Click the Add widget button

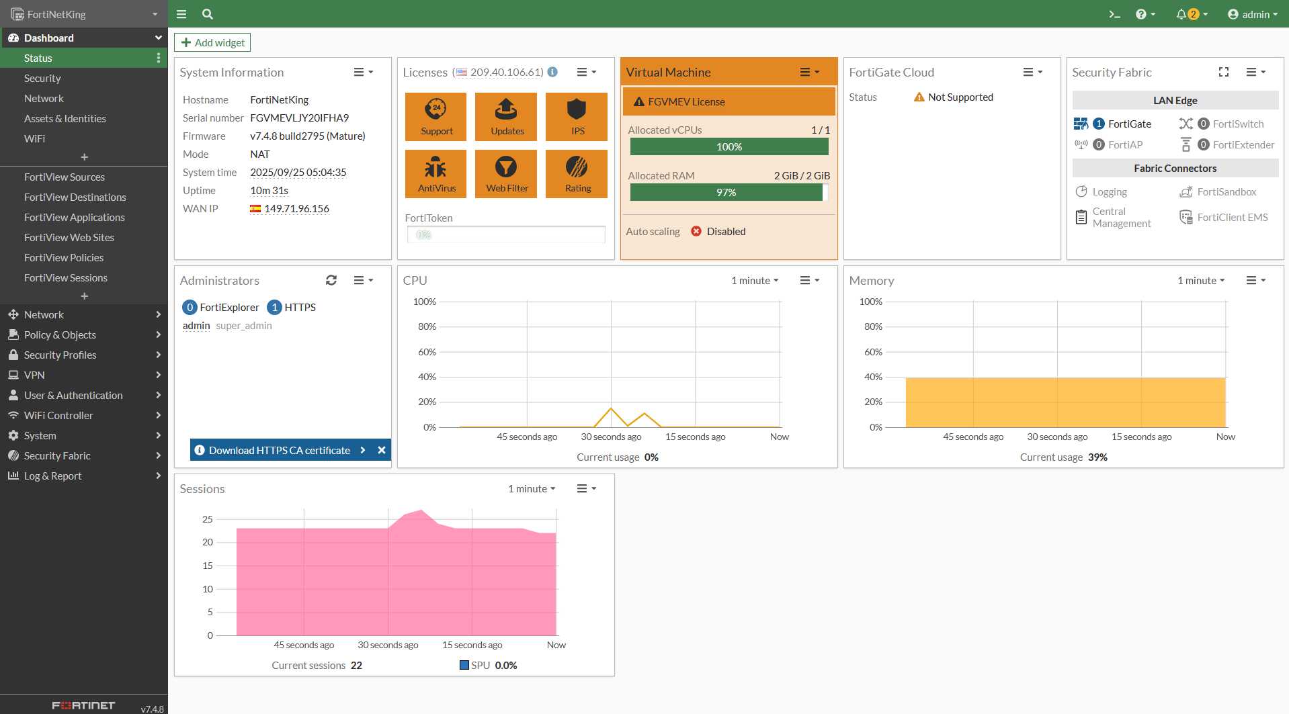(x=212, y=42)
